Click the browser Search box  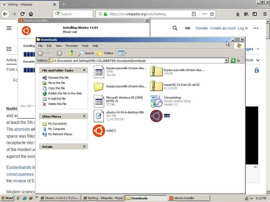click(73, 14)
